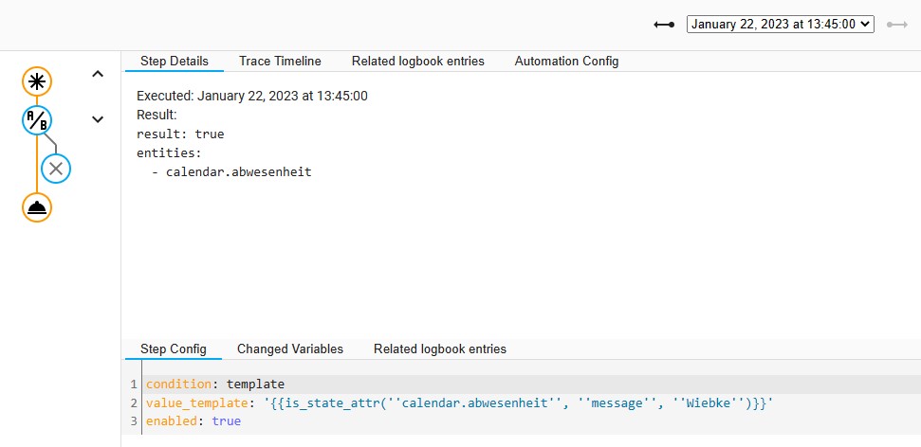The width and height of the screenshot is (921, 447).
Task: Open the Automation Config tab
Action: click(x=566, y=61)
